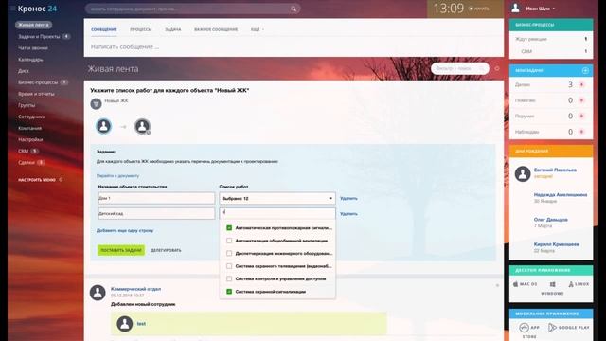Open Календарь in sidebar
606x341 pixels.
coord(30,60)
